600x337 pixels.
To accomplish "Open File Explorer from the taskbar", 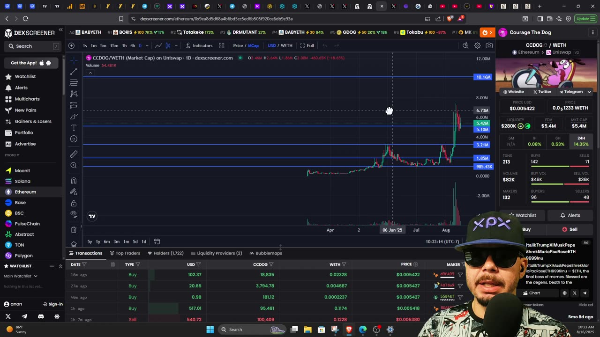I will pos(307,330).
